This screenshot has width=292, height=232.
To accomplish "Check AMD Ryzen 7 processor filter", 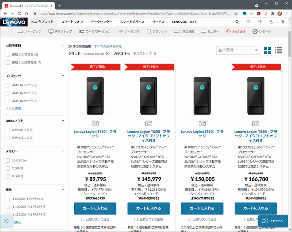I will (x=8, y=93).
